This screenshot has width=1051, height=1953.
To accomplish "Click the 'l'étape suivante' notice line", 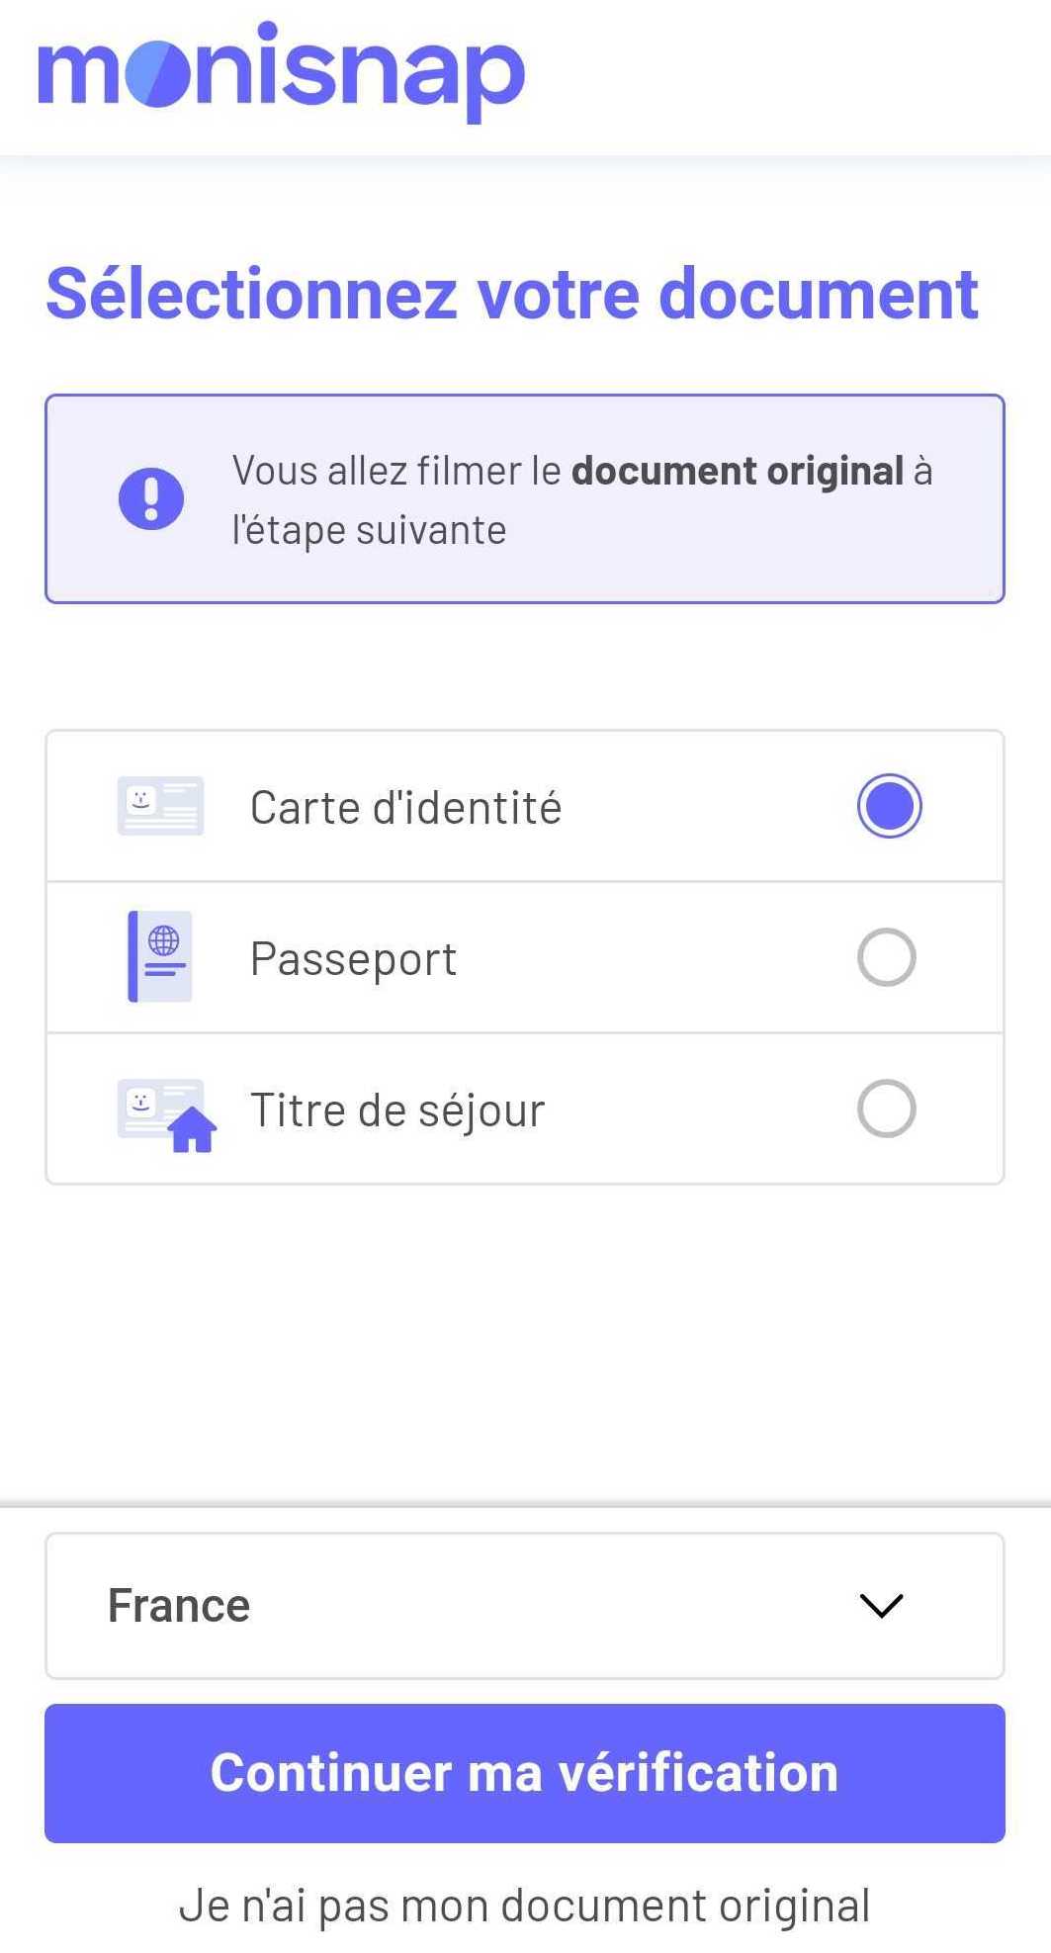I will click(x=369, y=531).
